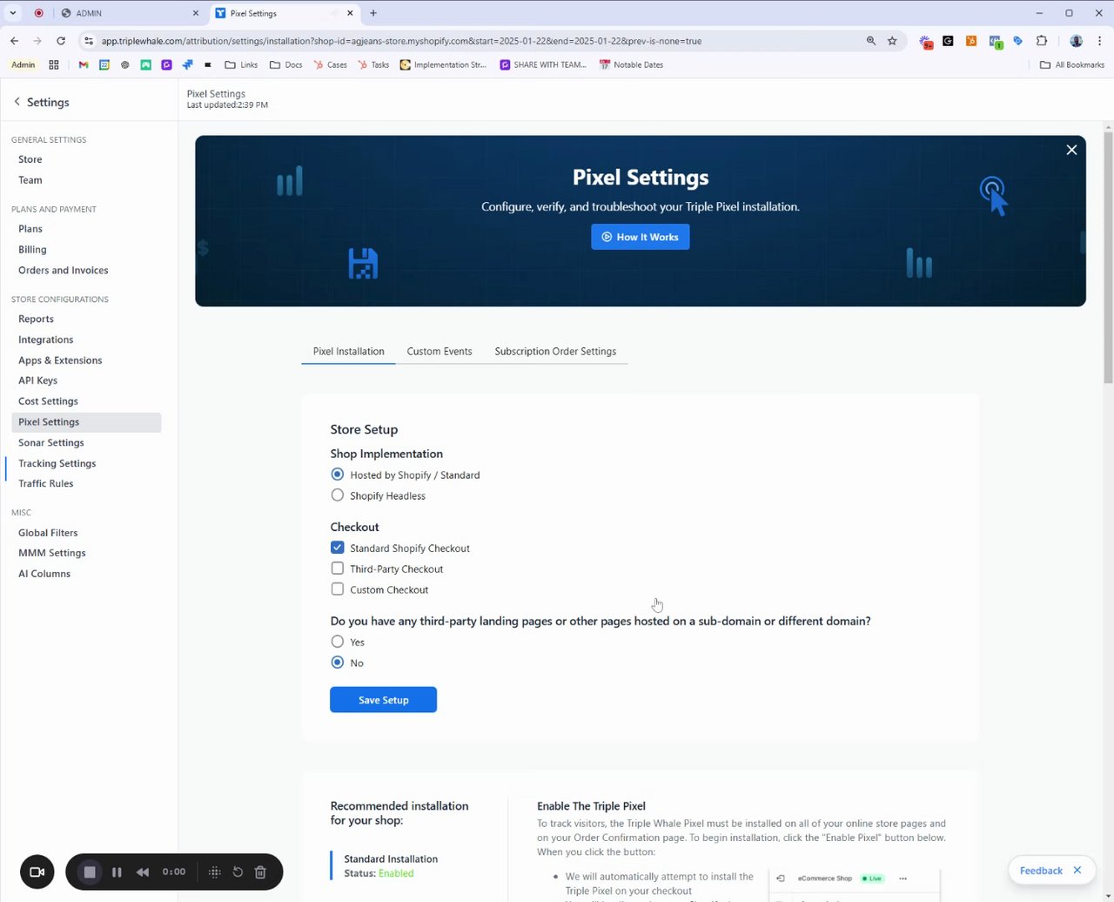The height and width of the screenshot is (902, 1114).
Task: Go back in the browser
Action: [x=15, y=40]
